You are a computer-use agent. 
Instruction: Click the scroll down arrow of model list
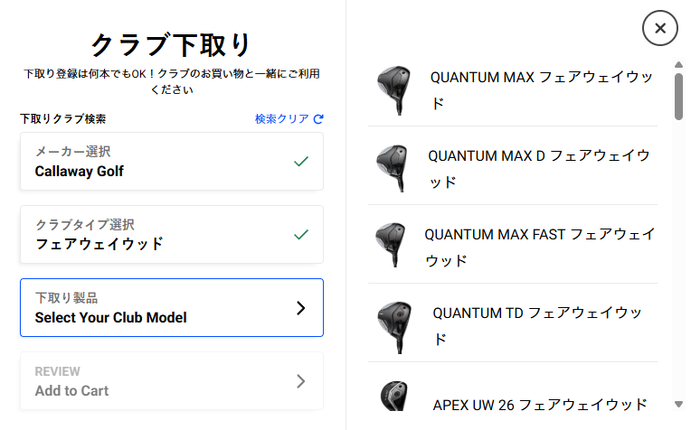(678, 404)
